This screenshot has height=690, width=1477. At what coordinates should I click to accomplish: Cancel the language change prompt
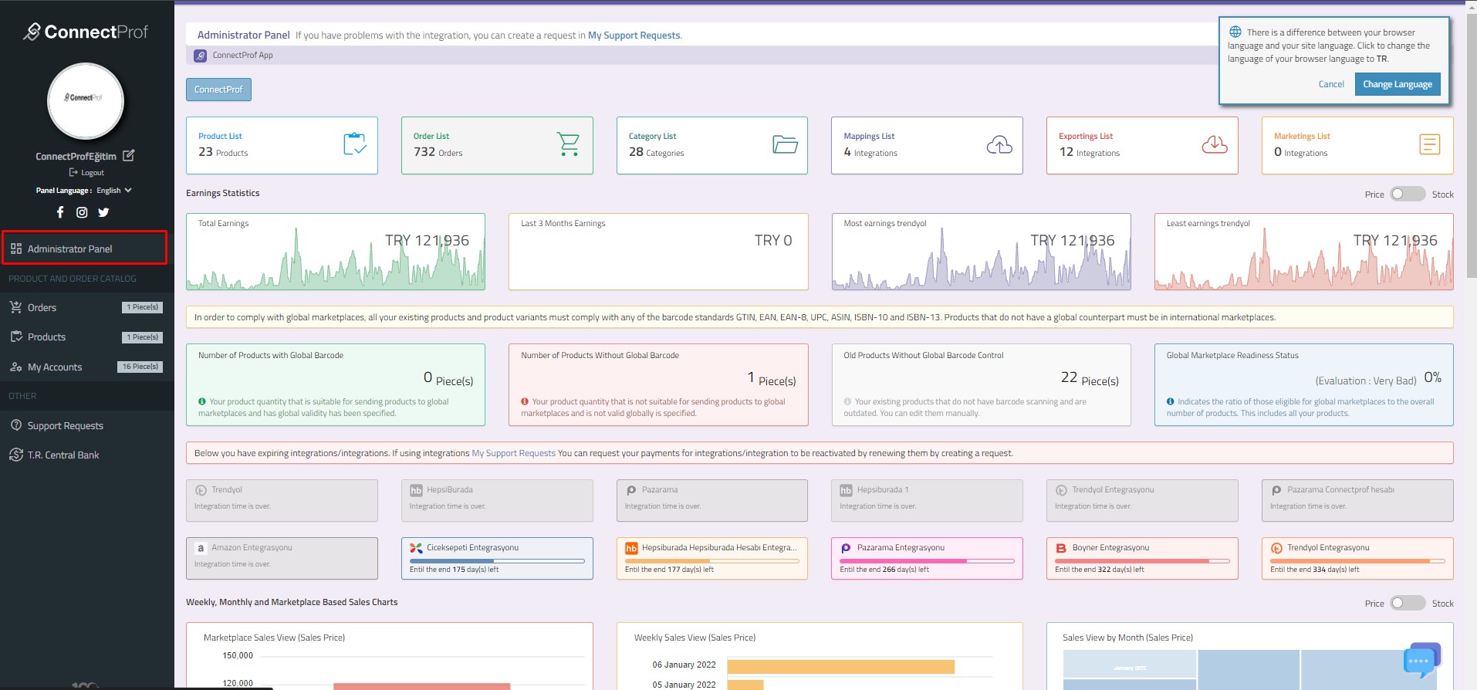(x=1330, y=84)
